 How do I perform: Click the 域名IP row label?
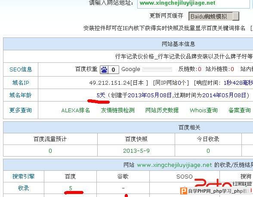pos(21,83)
